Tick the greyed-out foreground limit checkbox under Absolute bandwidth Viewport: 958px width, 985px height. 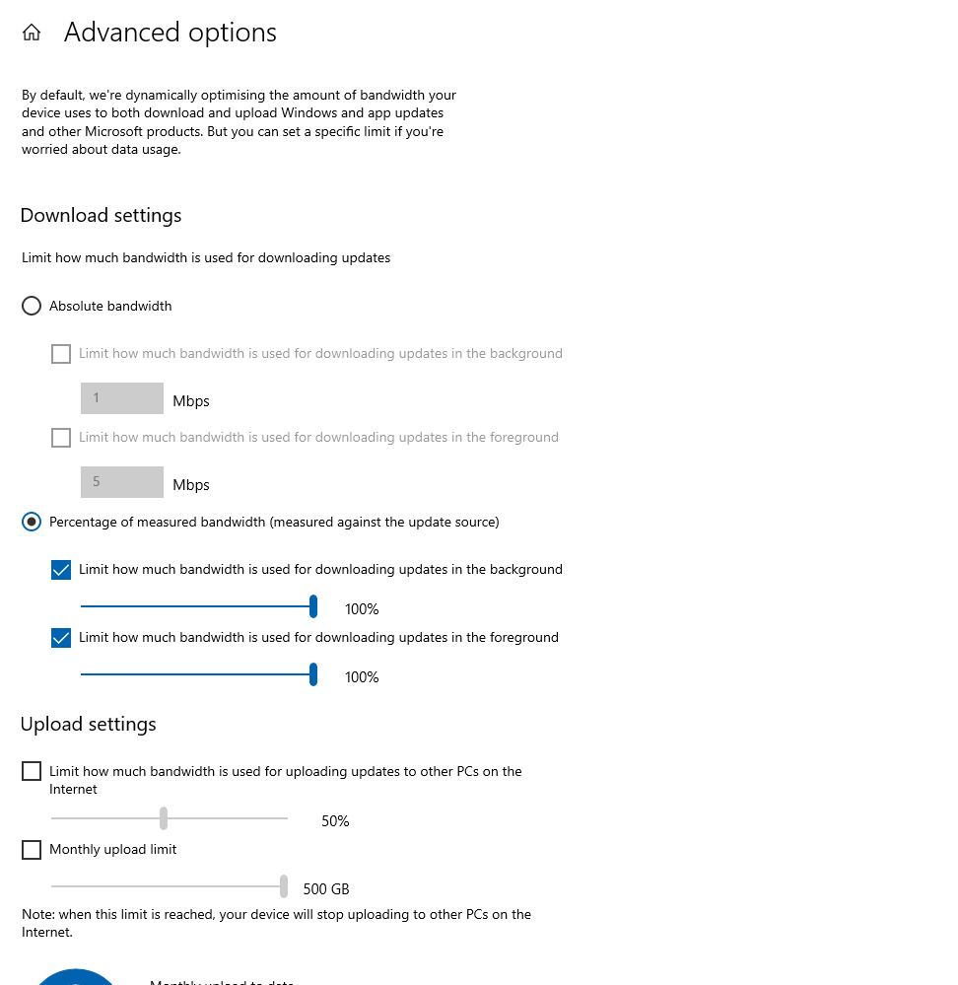point(61,438)
